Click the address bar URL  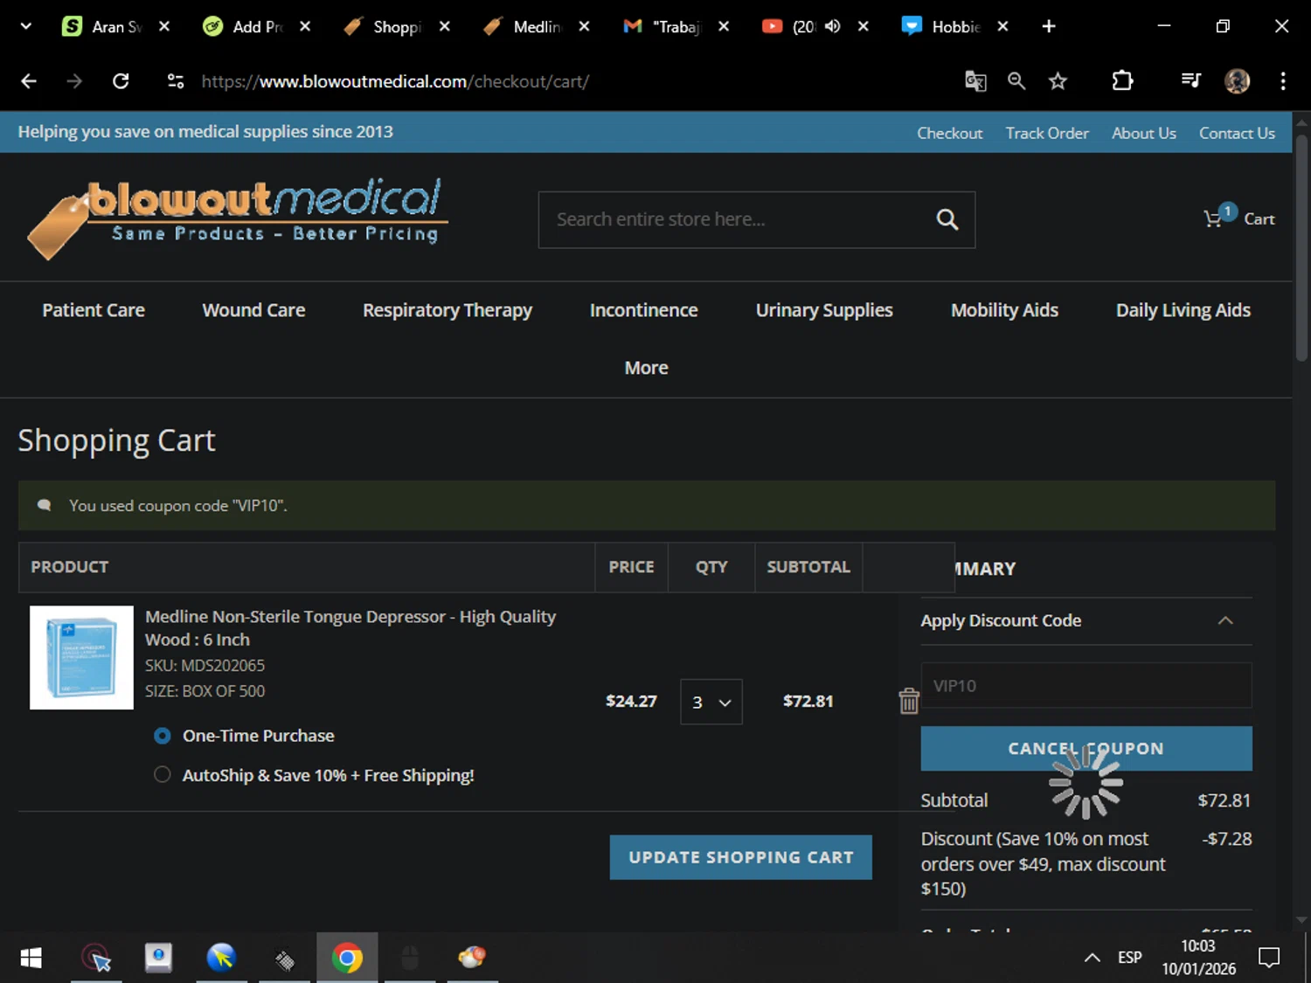395,81
